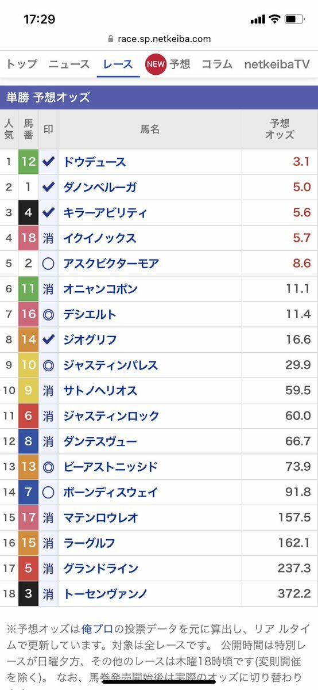Tap the double circle mark for デシエルト

coord(48,315)
